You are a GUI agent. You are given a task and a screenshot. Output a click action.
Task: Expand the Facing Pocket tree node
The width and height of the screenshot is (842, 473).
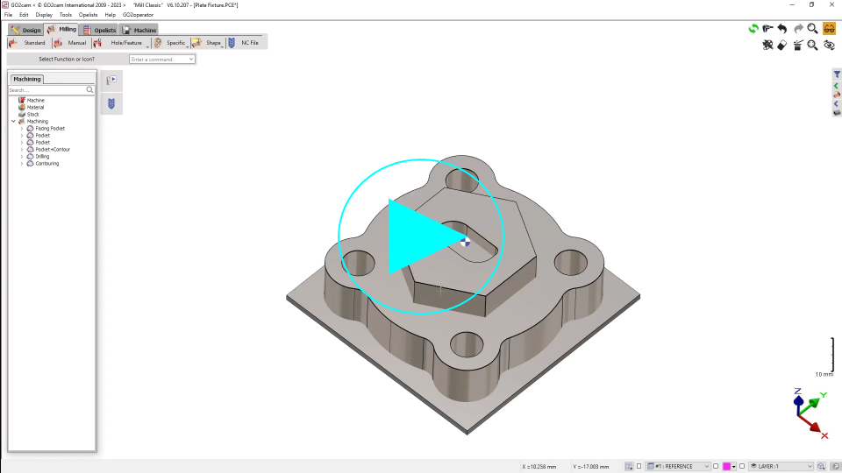pyautogui.click(x=22, y=129)
